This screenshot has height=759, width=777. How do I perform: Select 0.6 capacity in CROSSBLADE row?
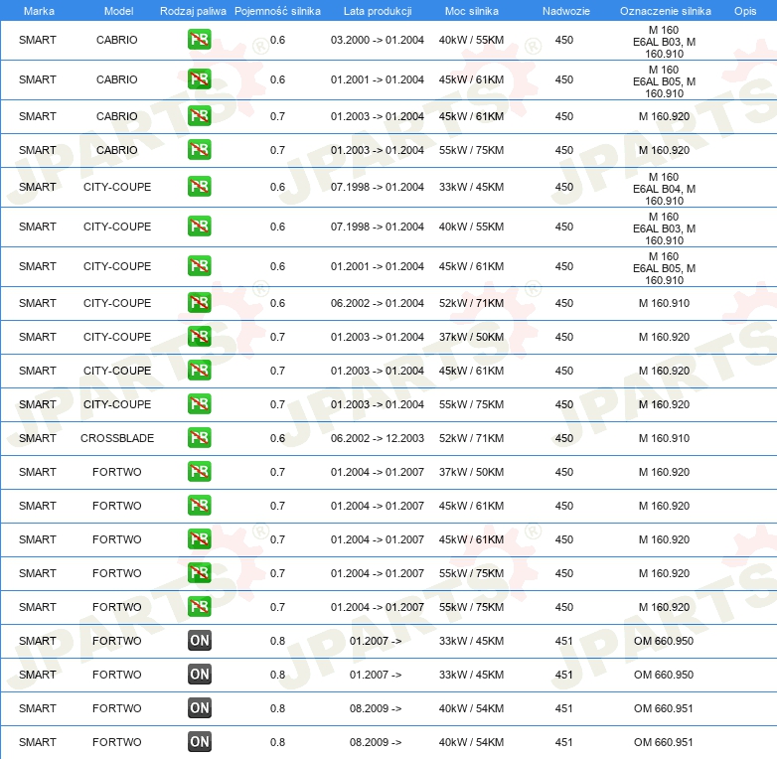(277, 438)
